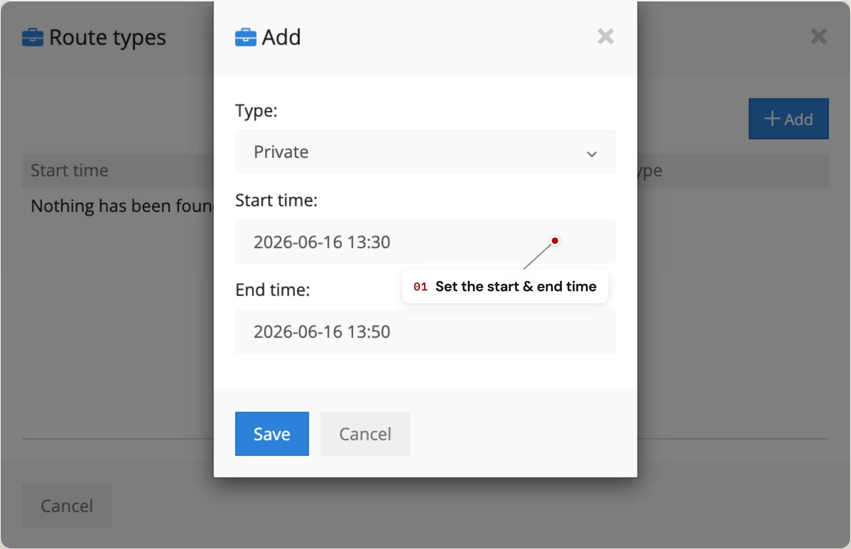Click the Add title text of the dialog

(281, 37)
